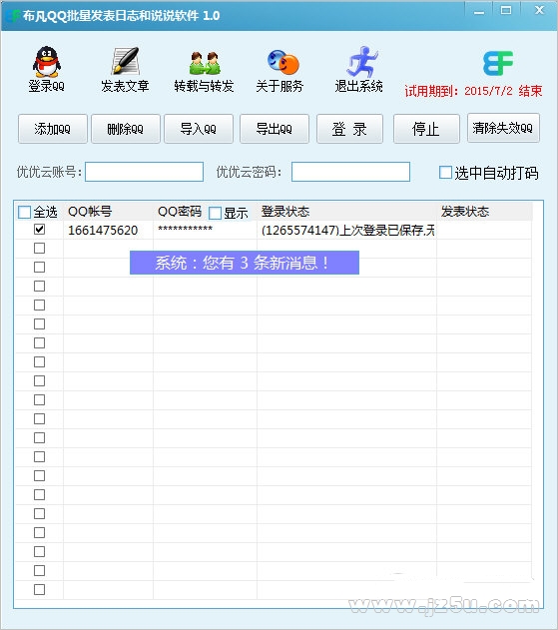Select the account number 1661475620
This screenshot has width=558, height=630.
click(x=103, y=231)
